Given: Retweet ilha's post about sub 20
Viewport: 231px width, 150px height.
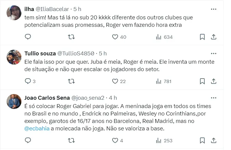Looking at the screenshot, I should click(x=71, y=37).
